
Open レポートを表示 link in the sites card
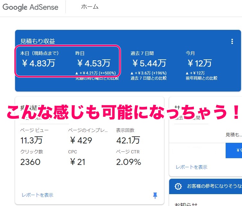click(x=191, y=167)
